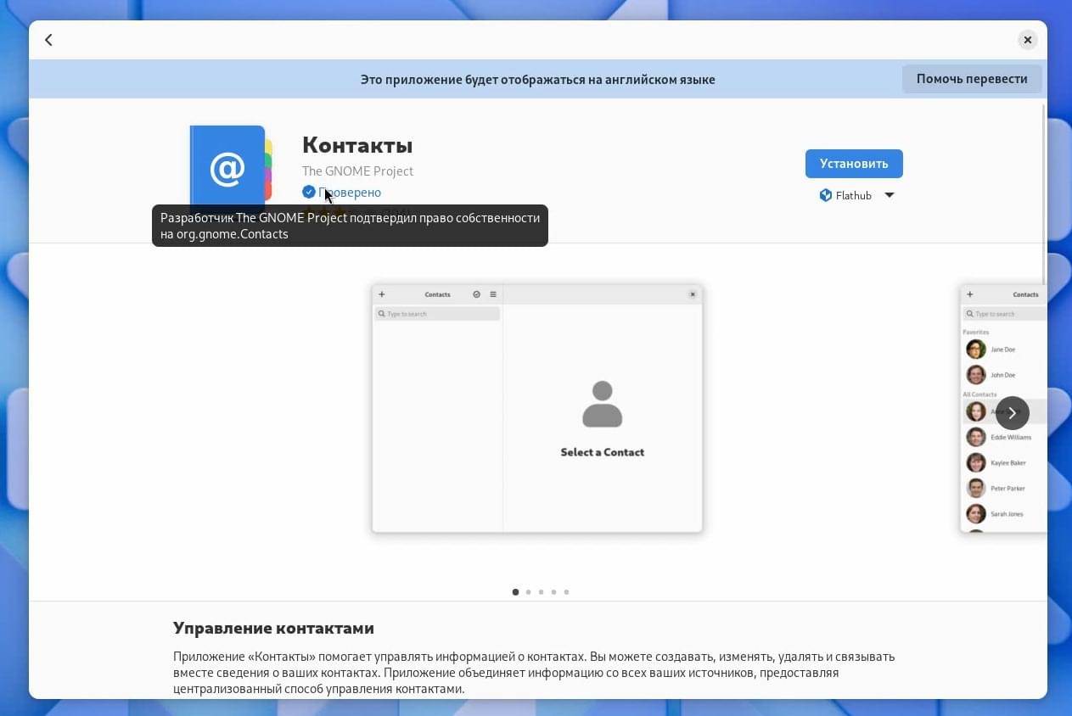The width and height of the screenshot is (1072, 716).
Task: Open the "Select a Contact" screenshot
Action: click(537, 409)
